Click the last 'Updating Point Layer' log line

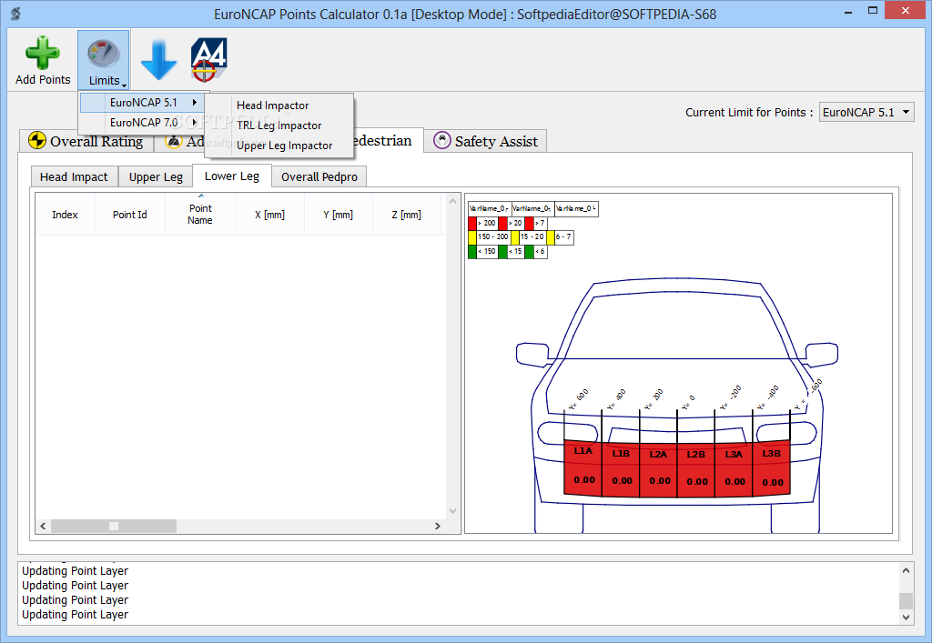click(75, 615)
